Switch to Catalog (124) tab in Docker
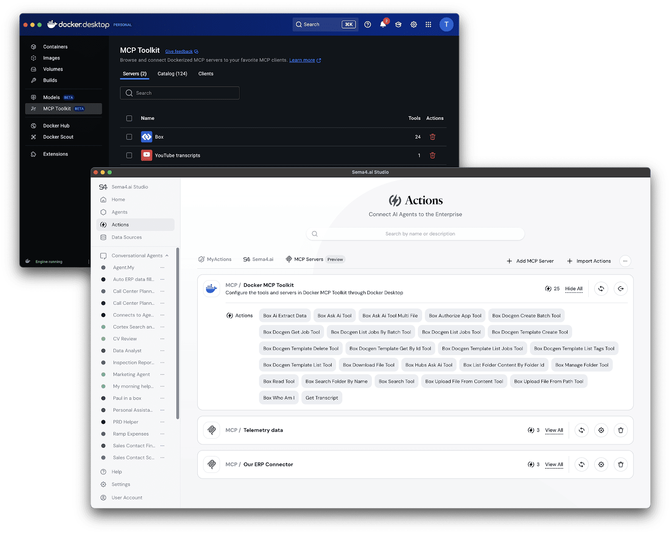The height and width of the screenshot is (534, 670). 172,74
